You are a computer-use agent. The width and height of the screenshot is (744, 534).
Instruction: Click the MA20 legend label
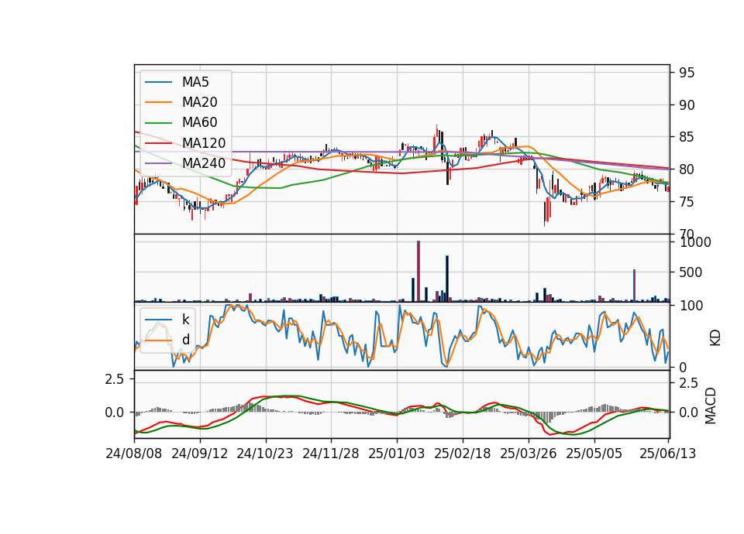[199, 102]
